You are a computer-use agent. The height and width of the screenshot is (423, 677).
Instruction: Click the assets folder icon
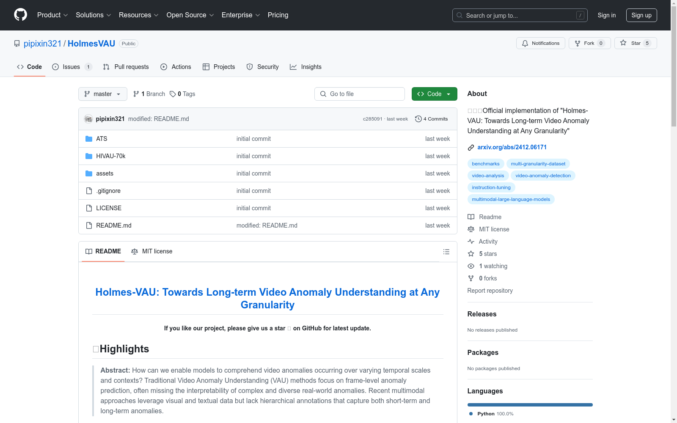[89, 173]
